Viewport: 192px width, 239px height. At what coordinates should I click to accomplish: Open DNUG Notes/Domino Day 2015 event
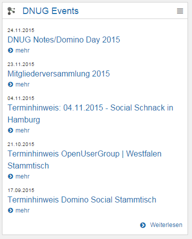tap(64, 40)
